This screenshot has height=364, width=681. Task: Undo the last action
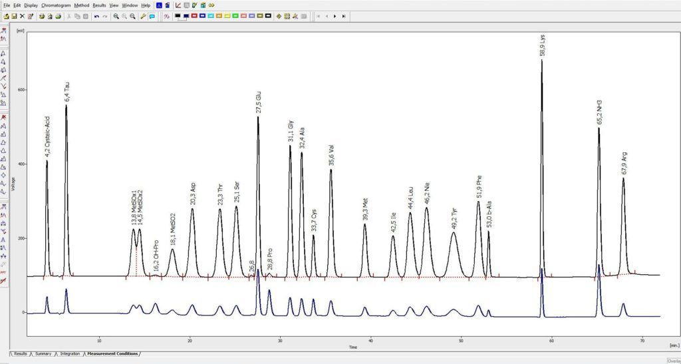(96, 16)
